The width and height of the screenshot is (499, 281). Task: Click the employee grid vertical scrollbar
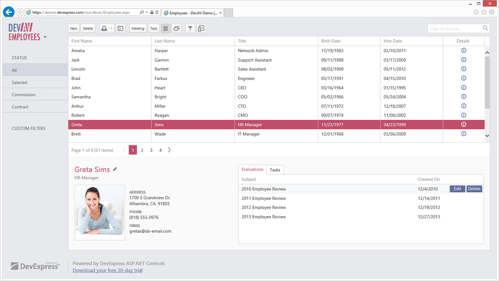pyautogui.click(x=487, y=94)
